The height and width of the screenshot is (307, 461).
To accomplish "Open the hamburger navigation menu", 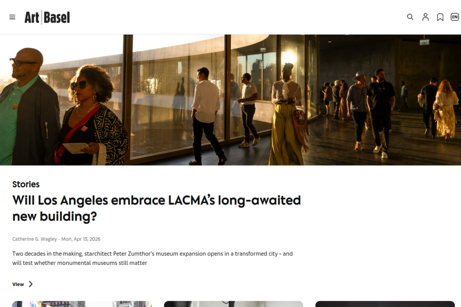I will pos(12,17).
